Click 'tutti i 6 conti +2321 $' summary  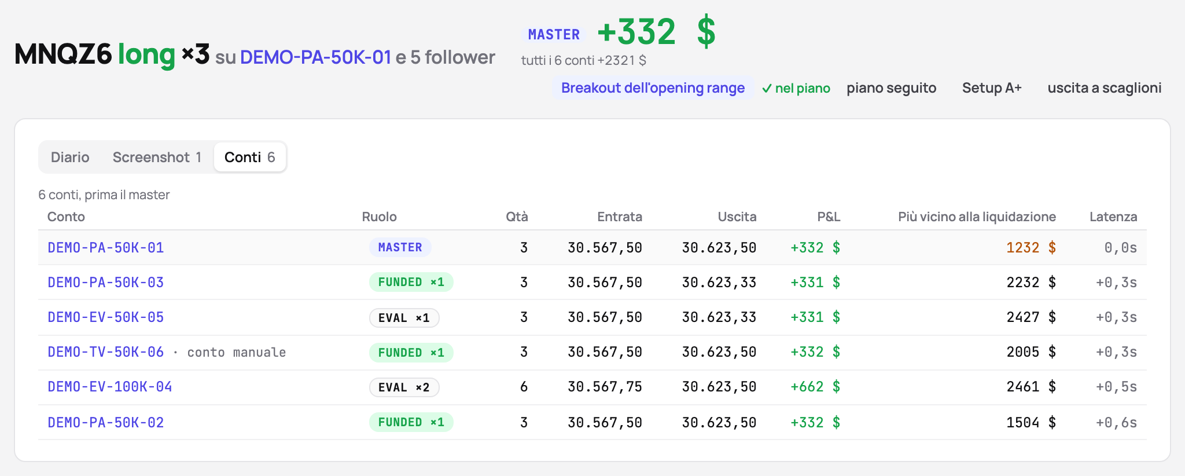click(x=583, y=60)
